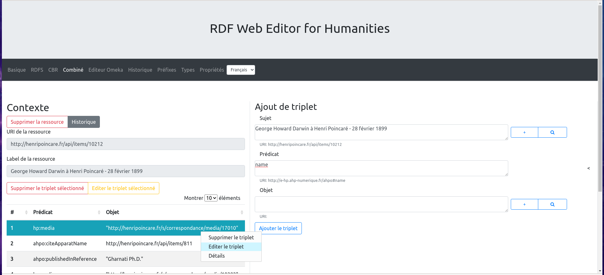Click the search icon next to Sujet
Viewport: 604px width, 275px height.
click(552, 132)
